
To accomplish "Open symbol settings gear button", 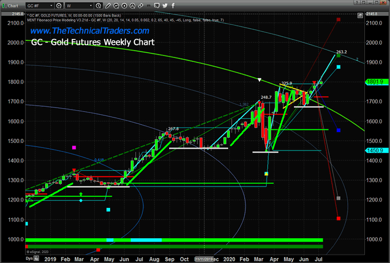I will [x=58, y=5].
